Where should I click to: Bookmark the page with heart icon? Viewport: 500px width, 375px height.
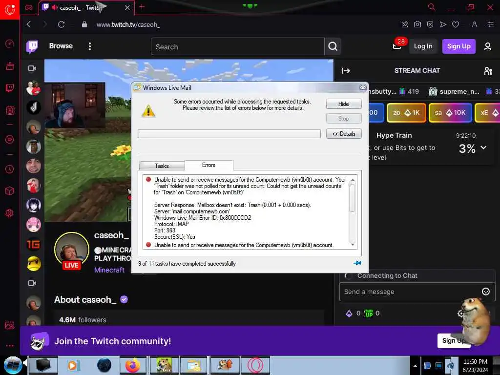tap(456, 24)
